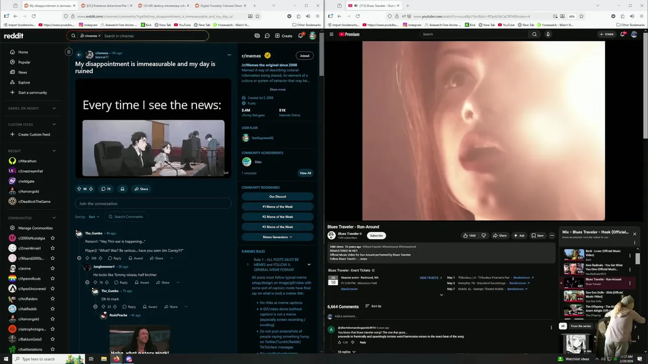
Task: Open post overflow menu (three dots)
Action: (x=229, y=55)
